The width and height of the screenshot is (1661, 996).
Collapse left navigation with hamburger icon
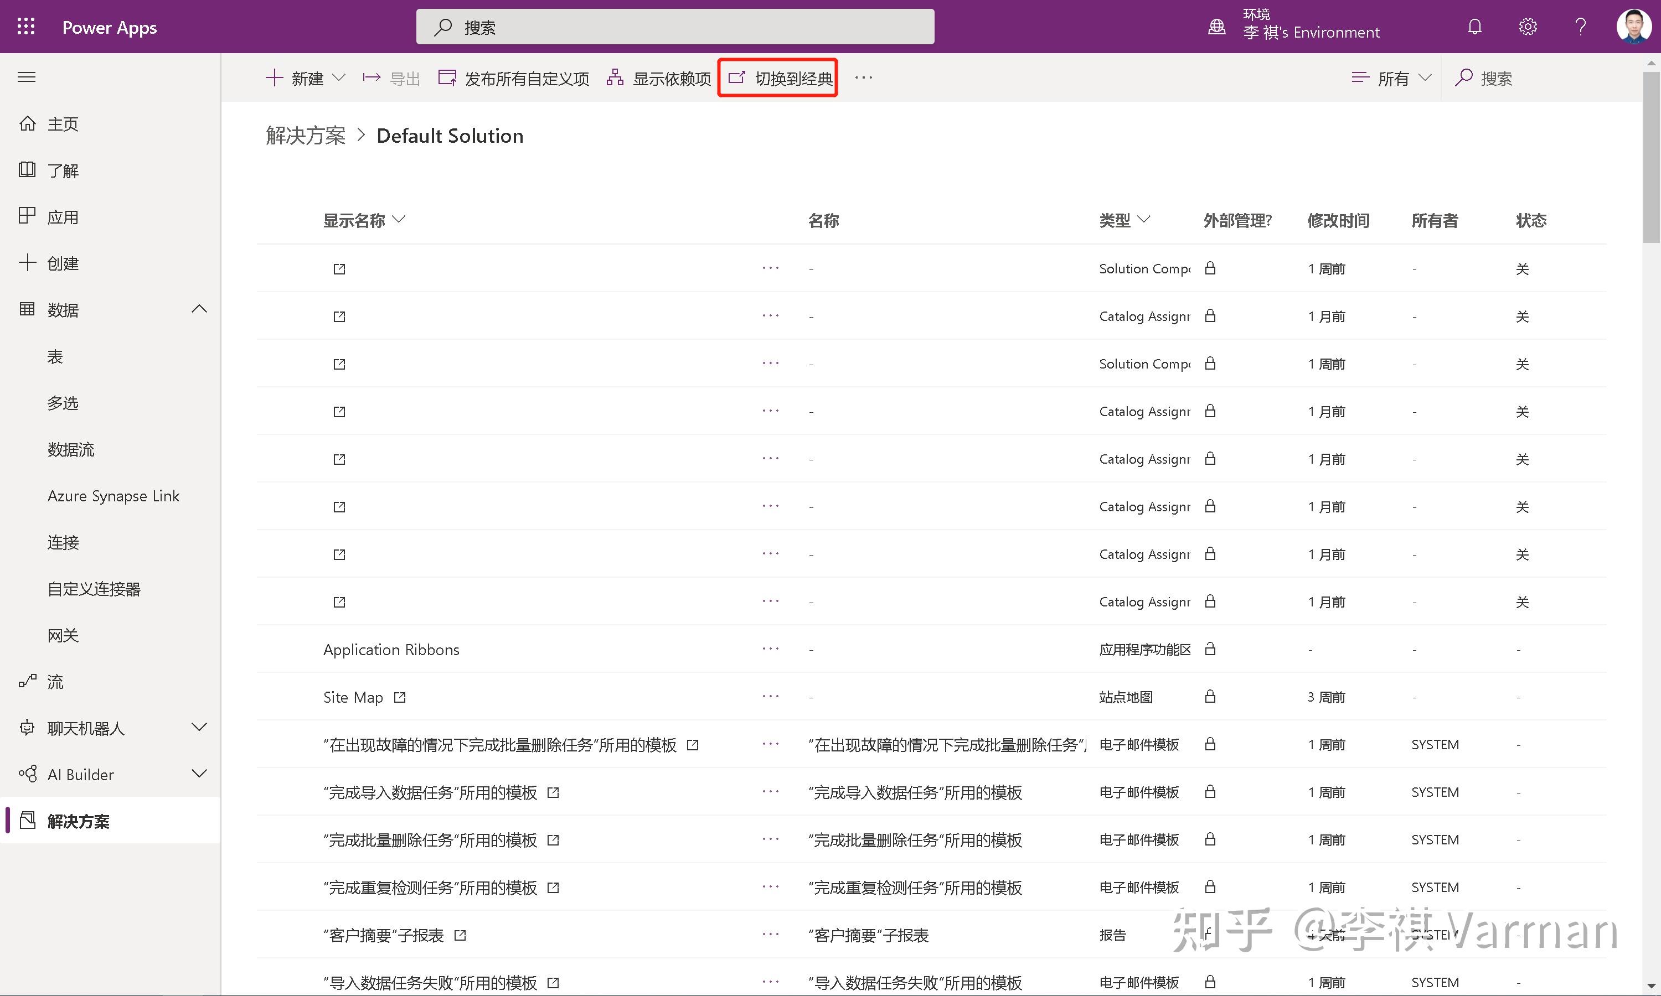pyautogui.click(x=26, y=77)
